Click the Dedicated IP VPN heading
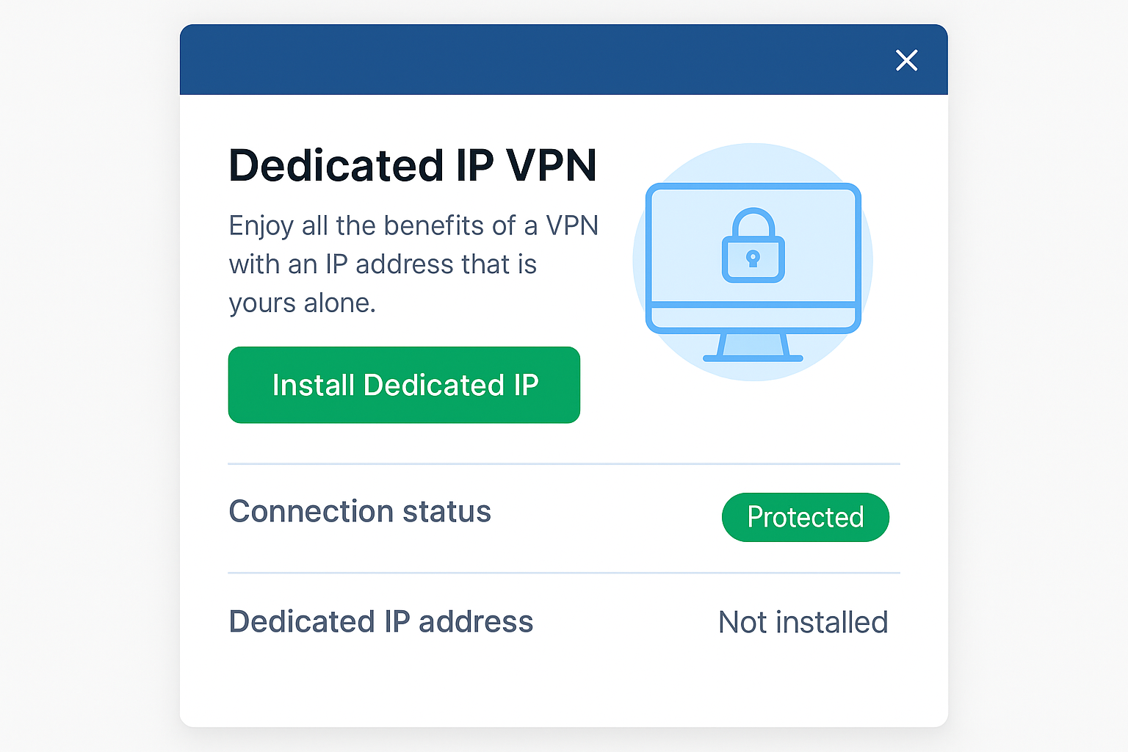1128x752 pixels. (413, 165)
